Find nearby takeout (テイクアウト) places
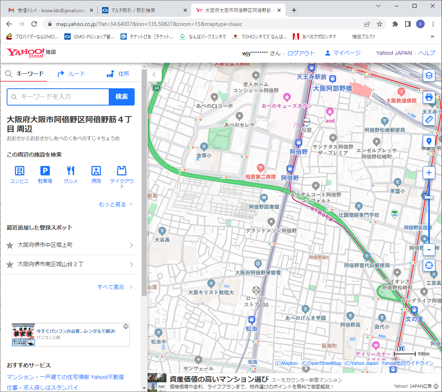 point(122,177)
